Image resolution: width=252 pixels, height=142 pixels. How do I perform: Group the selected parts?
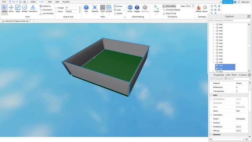pyautogui.click(x=118, y=6)
